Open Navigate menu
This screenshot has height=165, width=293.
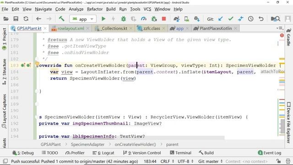click(43, 9)
